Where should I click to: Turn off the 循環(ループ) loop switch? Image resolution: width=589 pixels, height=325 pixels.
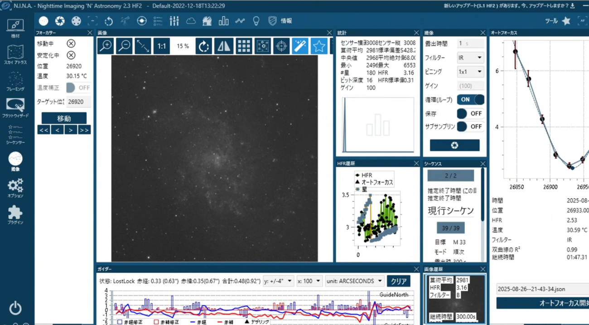[x=470, y=100]
